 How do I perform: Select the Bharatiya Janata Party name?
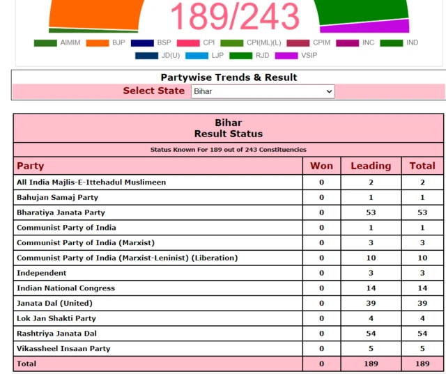pos(61,212)
